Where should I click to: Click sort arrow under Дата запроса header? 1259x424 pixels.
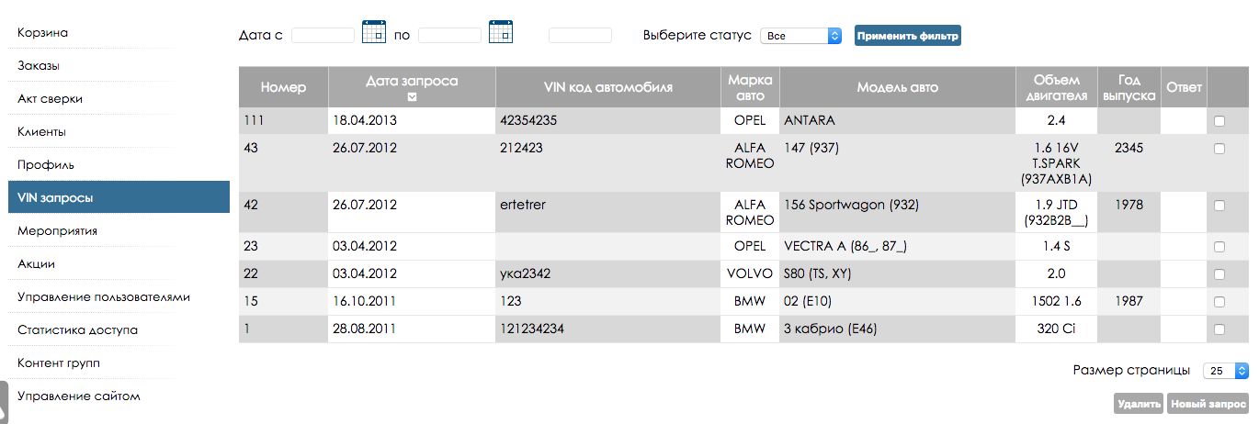pos(412,97)
